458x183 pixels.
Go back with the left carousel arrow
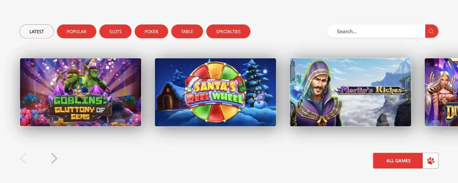(23, 159)
